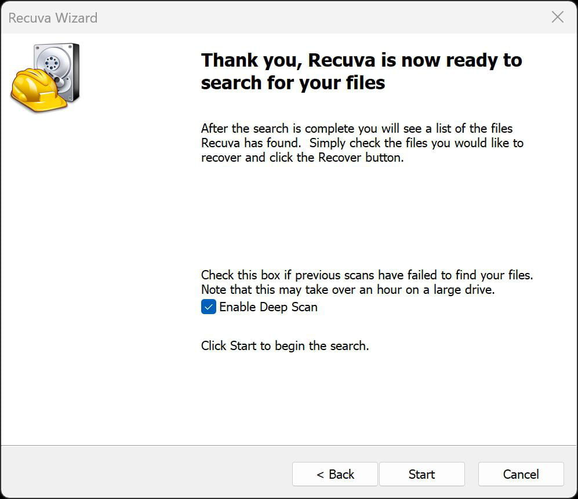Click the gray footer area left of Back
Viewport: 578px width, 499px height.
147,473
